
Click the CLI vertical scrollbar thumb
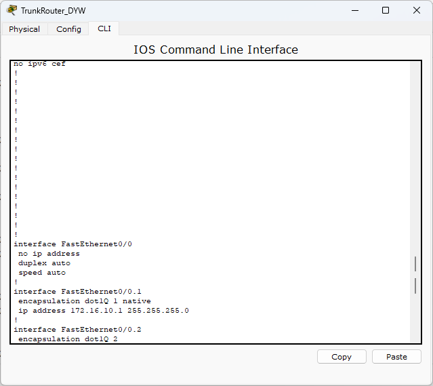415,275
